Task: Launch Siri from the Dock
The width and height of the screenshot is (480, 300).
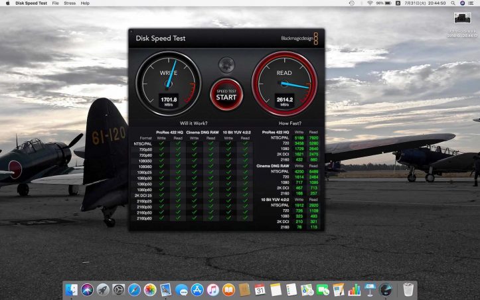Action: (x=87, y=289)
